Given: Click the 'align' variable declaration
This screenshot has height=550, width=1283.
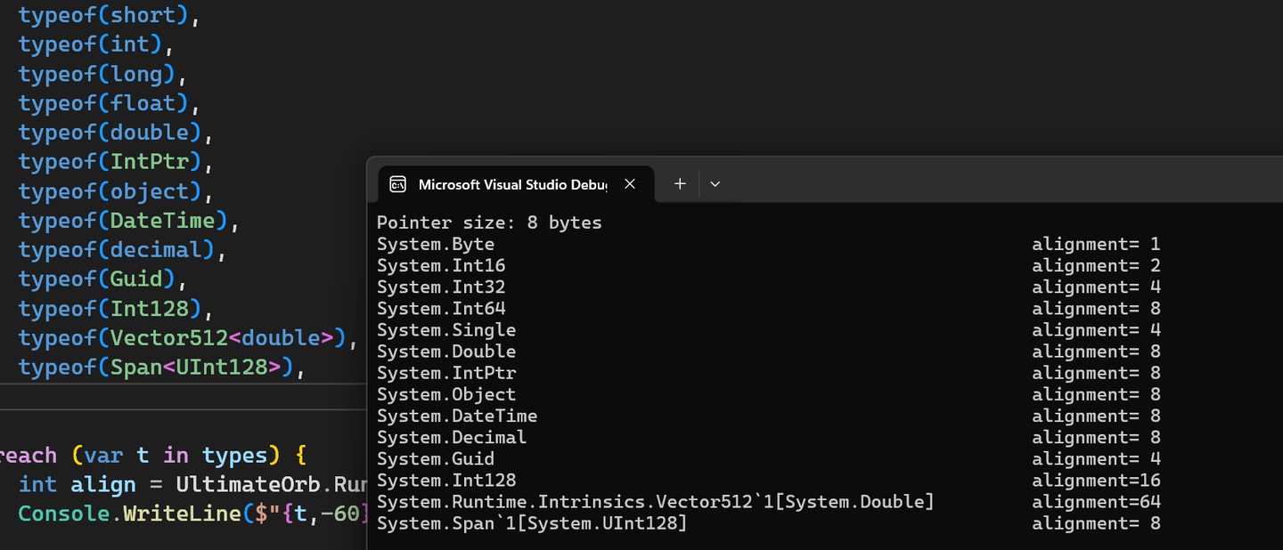Looking at the screenshot, I should click(103, 485).
